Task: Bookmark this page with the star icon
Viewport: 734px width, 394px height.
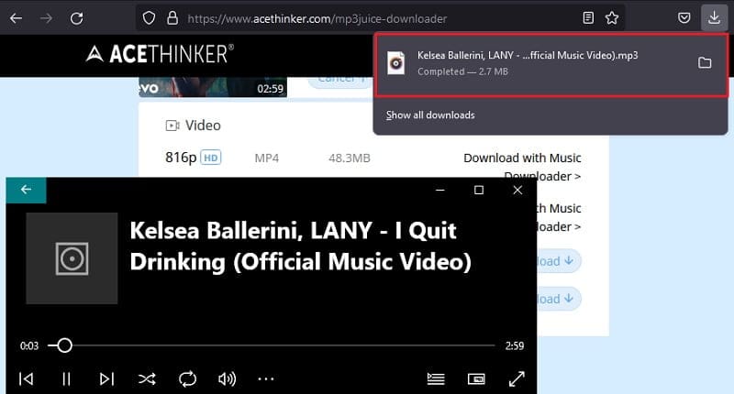Action: pos(612,17)
